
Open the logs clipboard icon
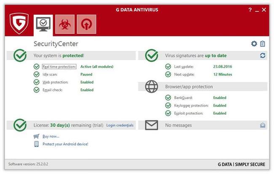point(263,44)
